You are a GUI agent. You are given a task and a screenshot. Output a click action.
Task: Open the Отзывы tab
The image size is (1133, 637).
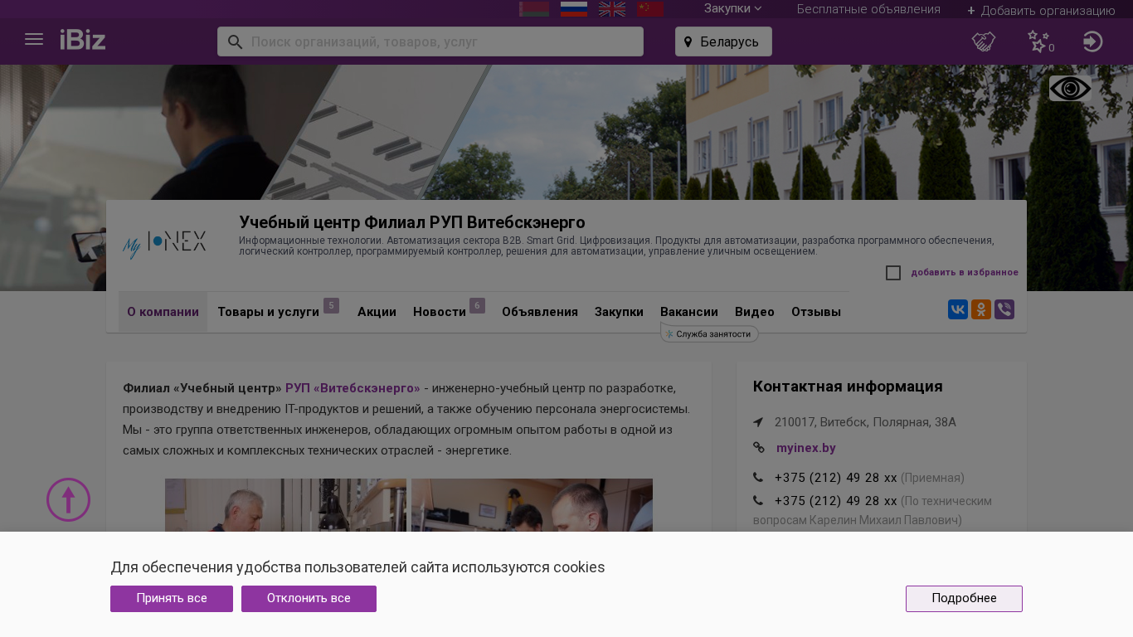816,312
